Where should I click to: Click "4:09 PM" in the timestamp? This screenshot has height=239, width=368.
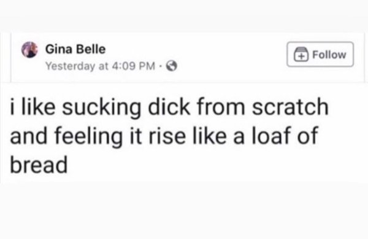click(134, 66)
